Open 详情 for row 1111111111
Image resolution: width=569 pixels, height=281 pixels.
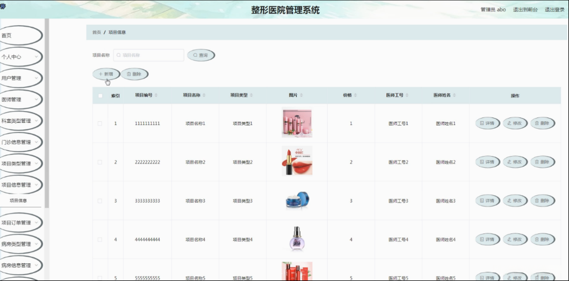(487, 123)
